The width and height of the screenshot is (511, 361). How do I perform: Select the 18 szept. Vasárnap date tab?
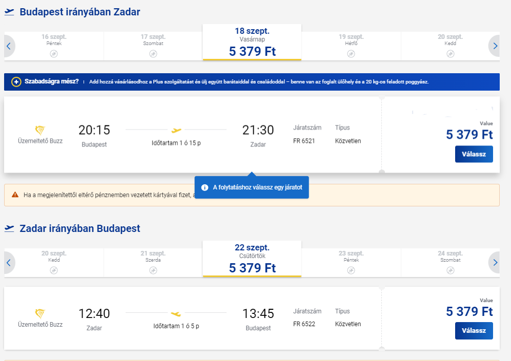coord(252,43)
